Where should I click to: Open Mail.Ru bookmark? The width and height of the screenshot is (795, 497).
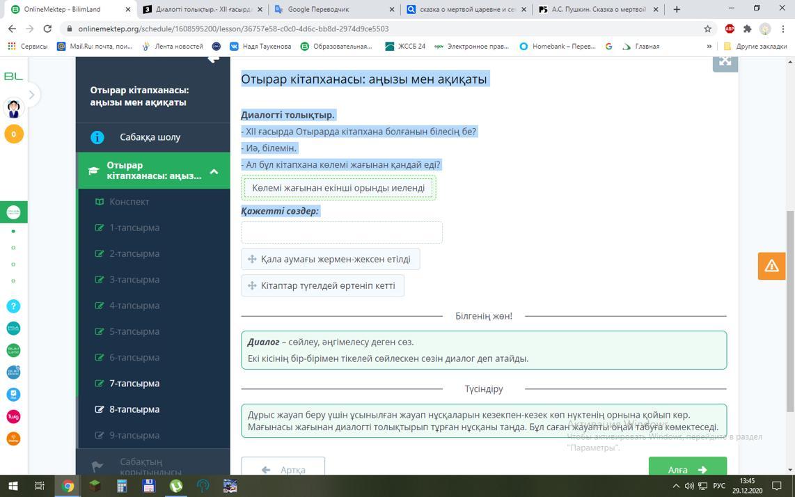[95, 46]
